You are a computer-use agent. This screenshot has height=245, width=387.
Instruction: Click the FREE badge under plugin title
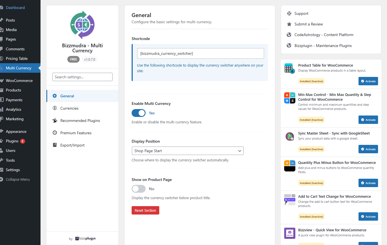click(73, 59)
